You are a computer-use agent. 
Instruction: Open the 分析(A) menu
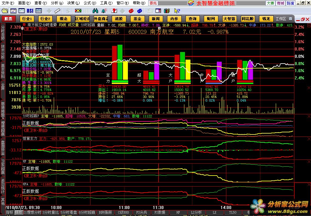(x=57, y=3)
